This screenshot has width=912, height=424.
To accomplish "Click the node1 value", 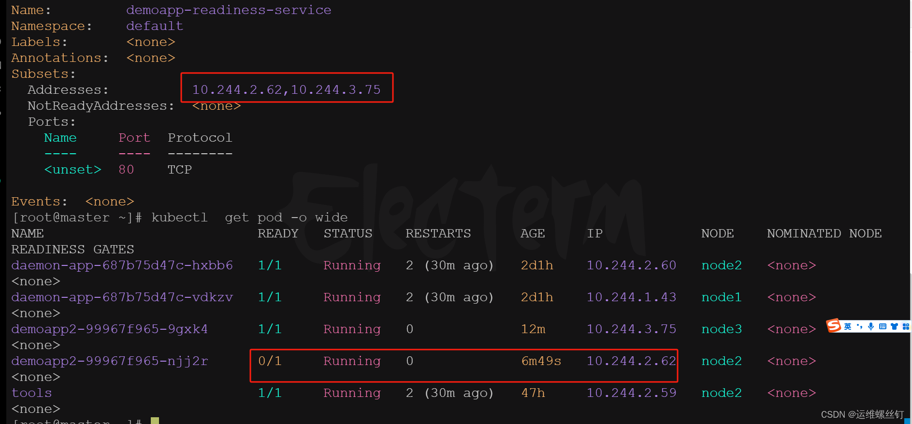I will (x=721, y=297).
